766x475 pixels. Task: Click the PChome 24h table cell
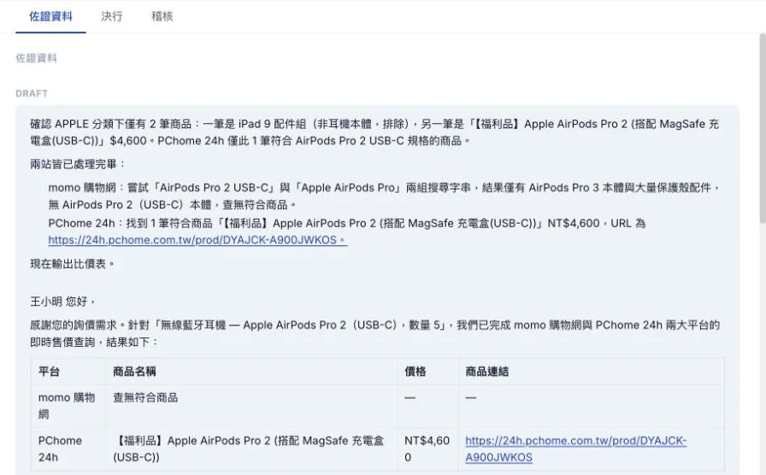point(68,449)
